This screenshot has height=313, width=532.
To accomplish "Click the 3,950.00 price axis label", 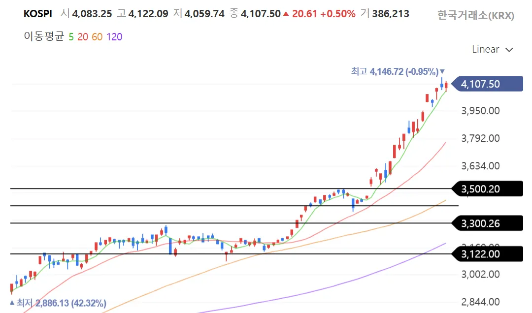I will 480,111.
